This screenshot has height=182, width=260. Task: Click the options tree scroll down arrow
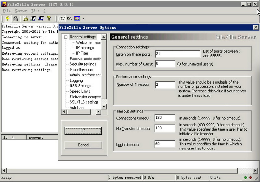pyautogui.click(x=104, y=106)
